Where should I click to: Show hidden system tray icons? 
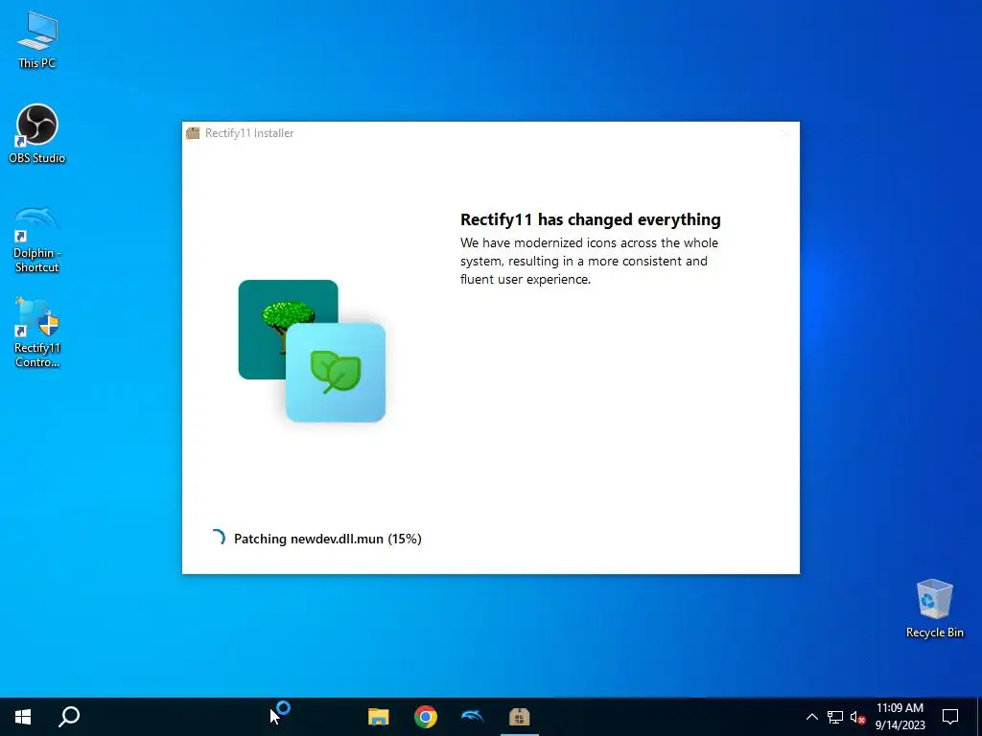[x=811, y=717]
